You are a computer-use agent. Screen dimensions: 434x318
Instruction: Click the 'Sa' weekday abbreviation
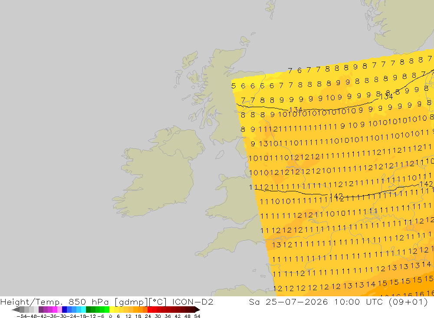coord(254,302)
